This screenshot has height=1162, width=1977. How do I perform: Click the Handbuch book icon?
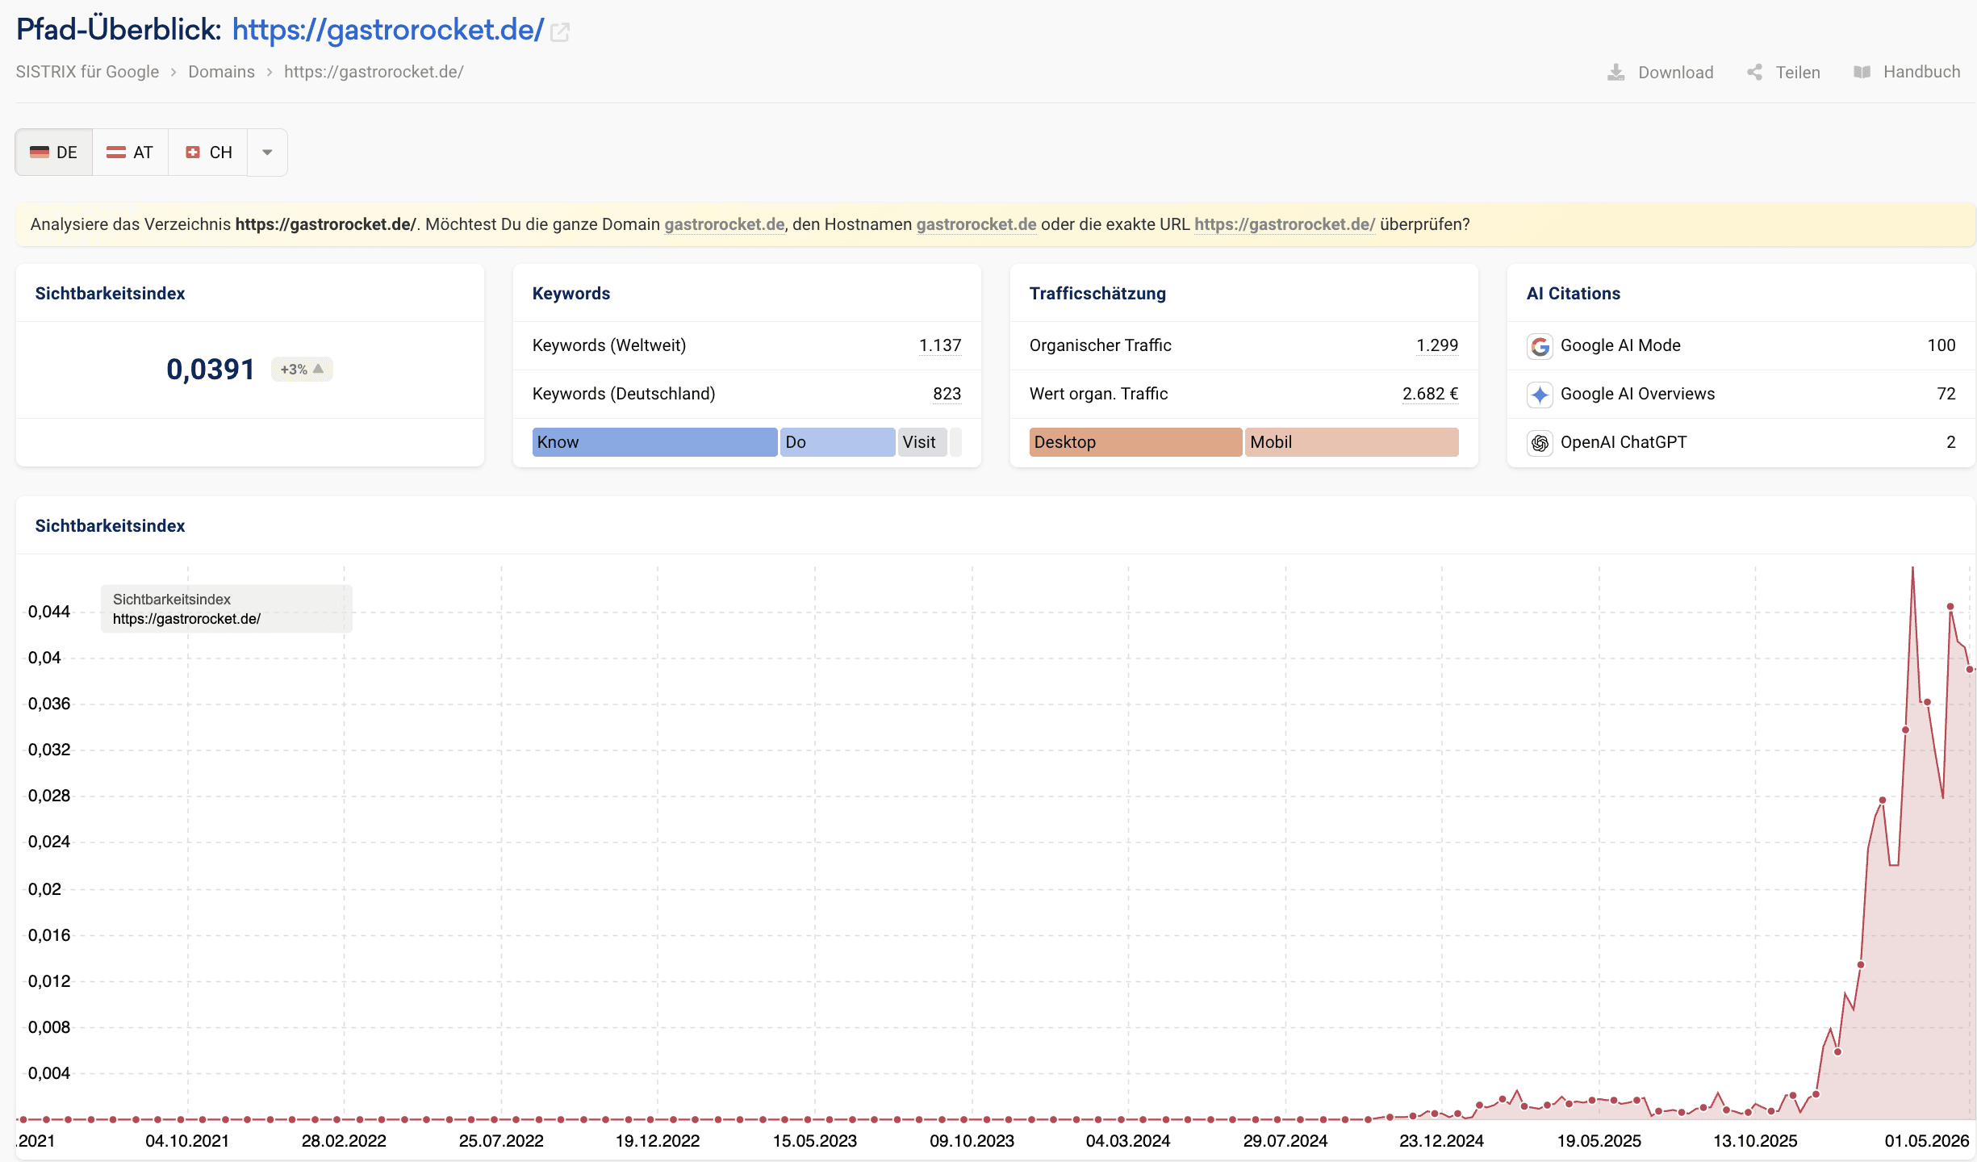[1862, 72]
